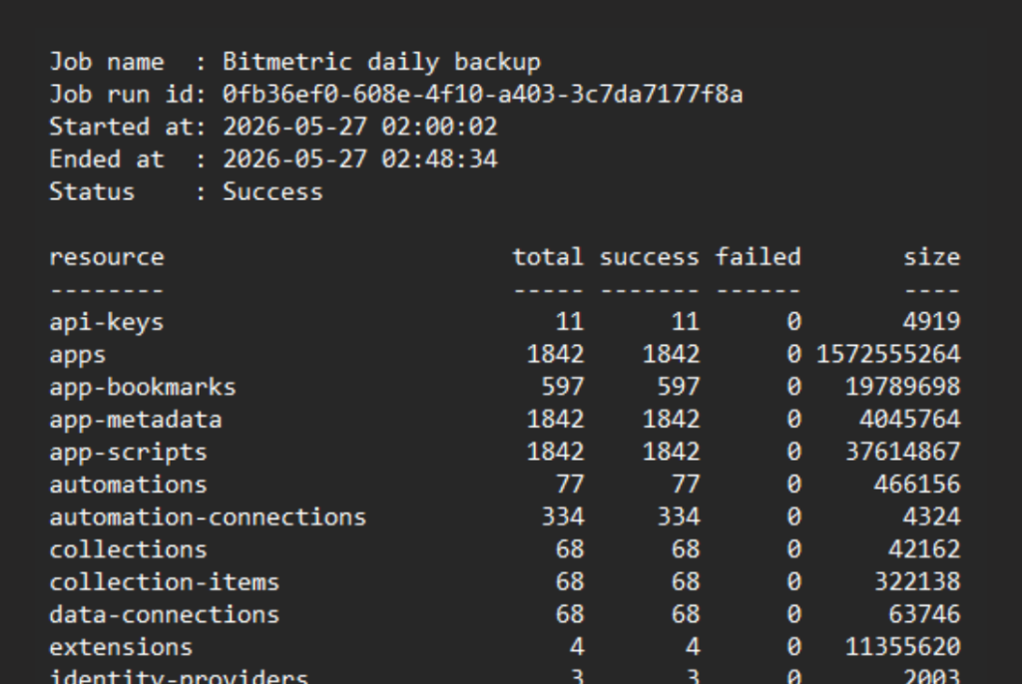Click the 'collection-items' resource name
Screen dimensions: 1022x684
coord(165,583)
